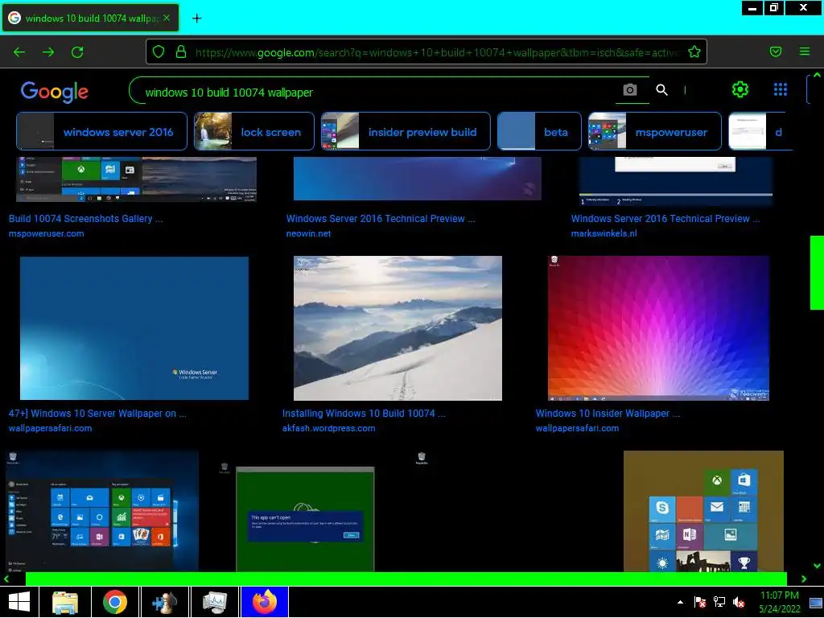Screen dimensions: 824x618
Task: Open a new tab with the plus button
Action: coord(196,19)
